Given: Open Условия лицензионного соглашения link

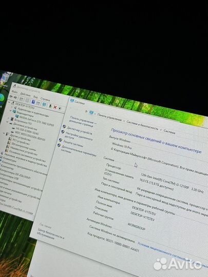Looking at the screenshot, I should click(164, 252).
